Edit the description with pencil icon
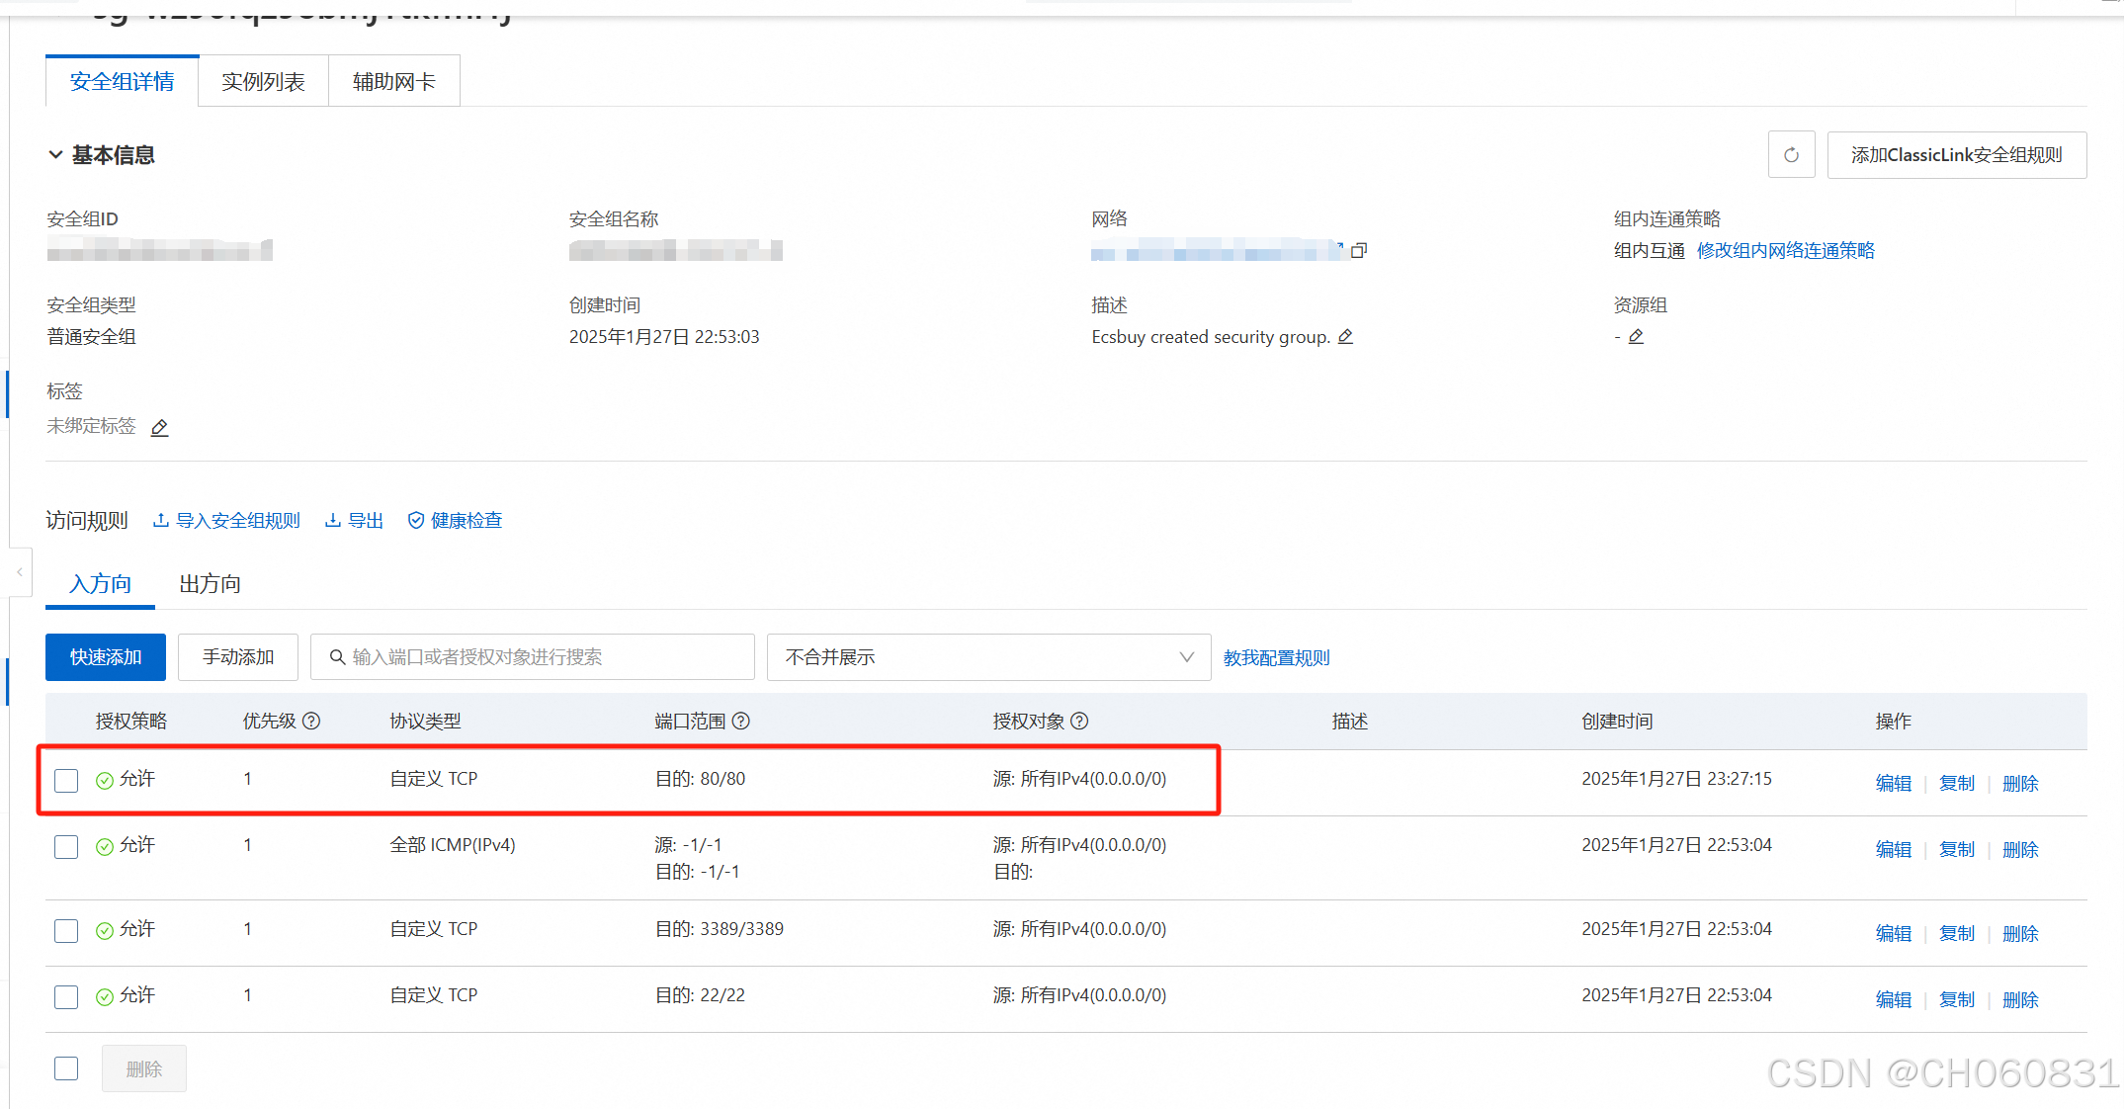 point(1345,337)
